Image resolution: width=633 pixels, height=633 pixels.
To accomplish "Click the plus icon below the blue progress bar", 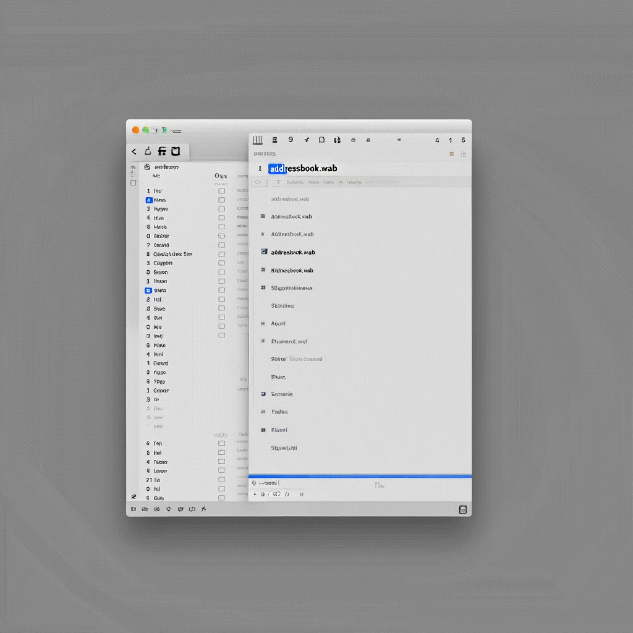I will [x=255, y=494].
